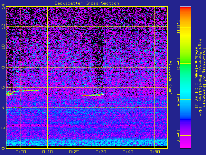
Task: Click the altitude axis label 6
Action: coord(3,88)
